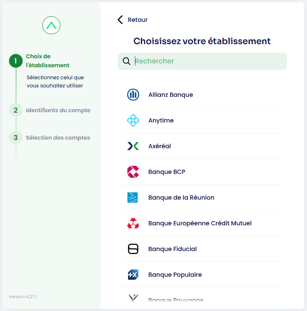This screenshot has height=311, width=307.
Task: Click the Axéréal logo icon
Action: click(133, 146)
